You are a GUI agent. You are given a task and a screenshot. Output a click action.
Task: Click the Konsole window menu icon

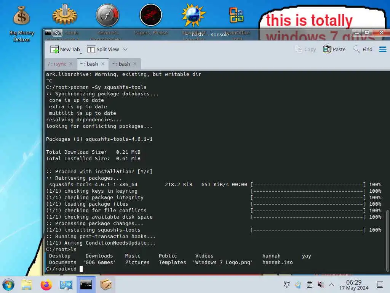pyautogui.click(x=48, y=33)
